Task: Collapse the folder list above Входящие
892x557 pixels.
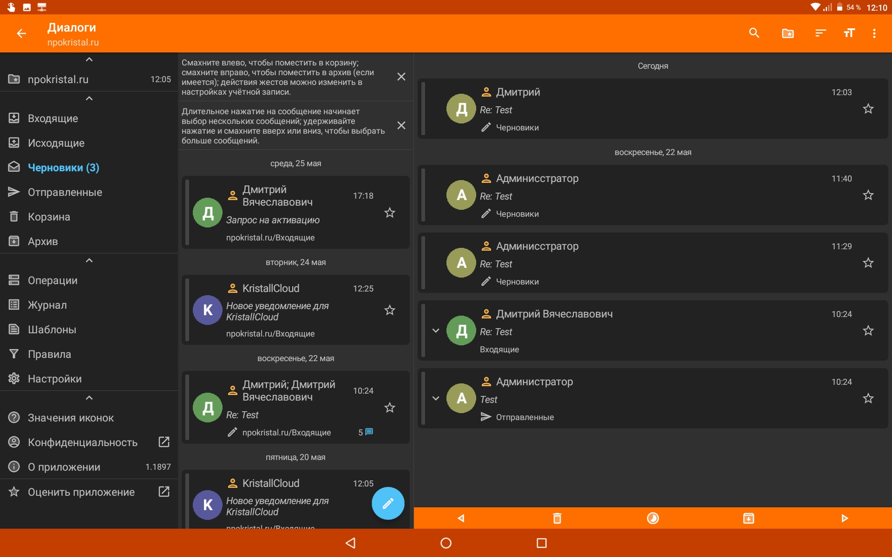Action: pyautogui.click(x=89, y=98)
